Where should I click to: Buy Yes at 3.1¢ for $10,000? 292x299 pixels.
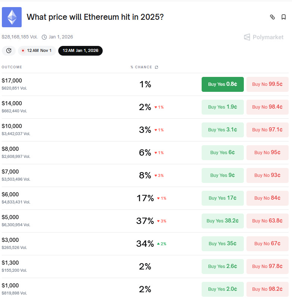223,130
